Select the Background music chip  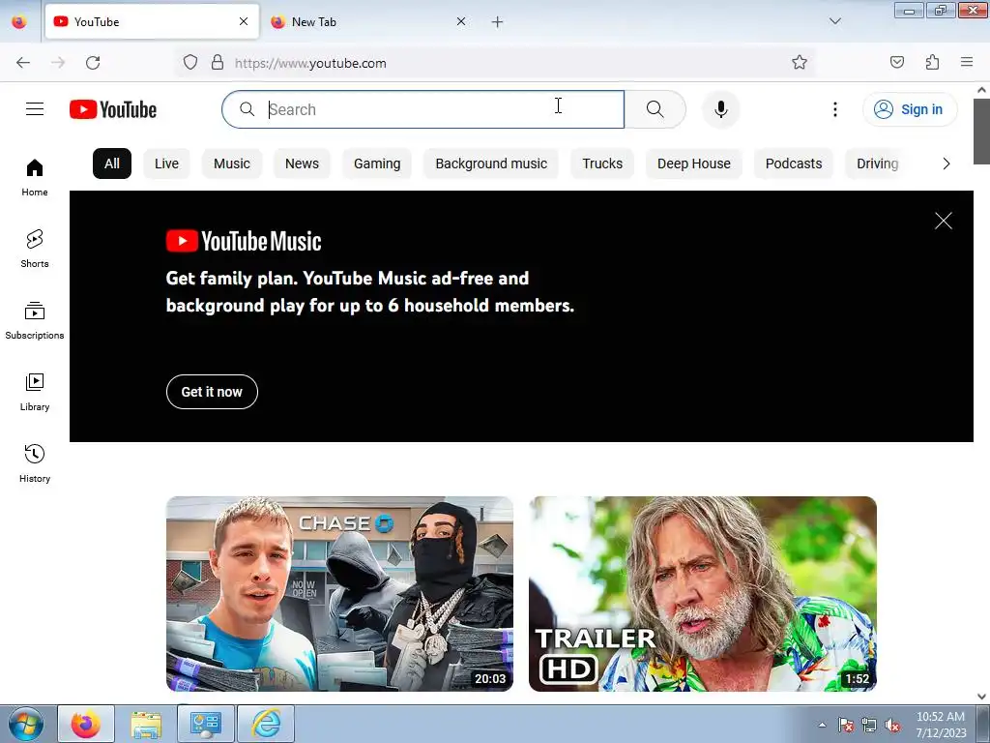click(491, 163)
